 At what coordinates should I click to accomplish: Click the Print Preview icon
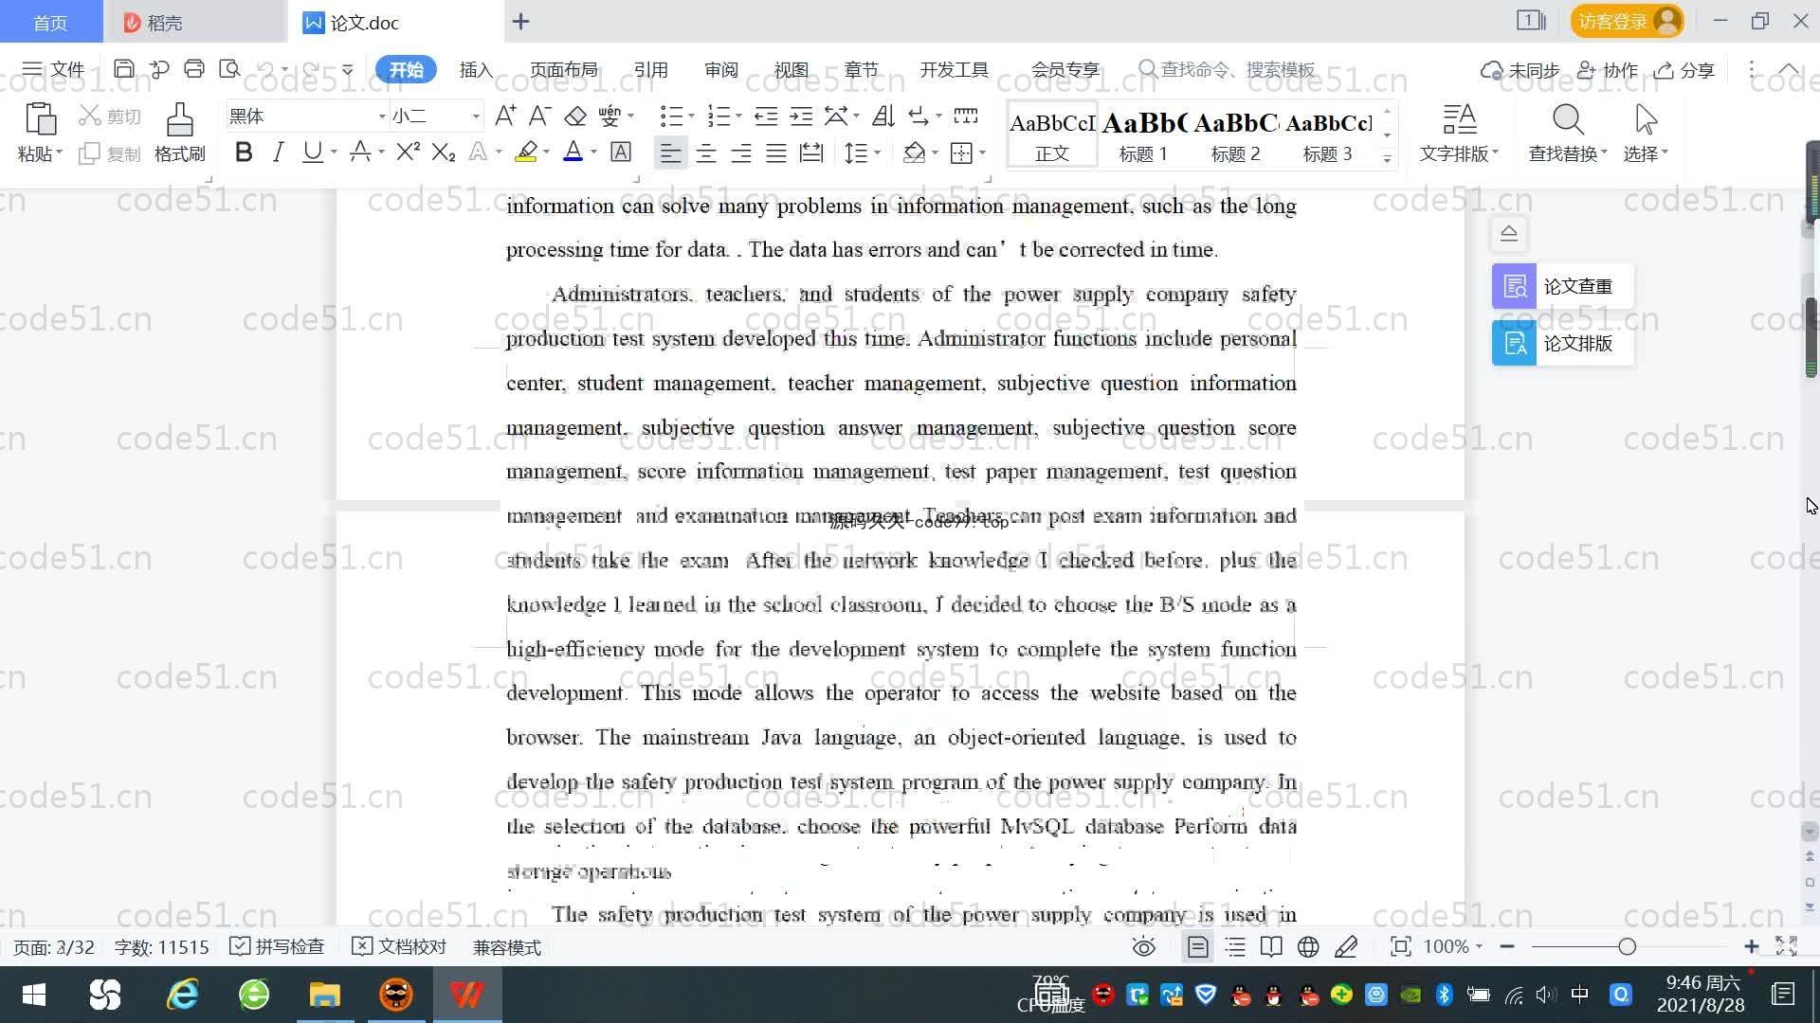229,69
